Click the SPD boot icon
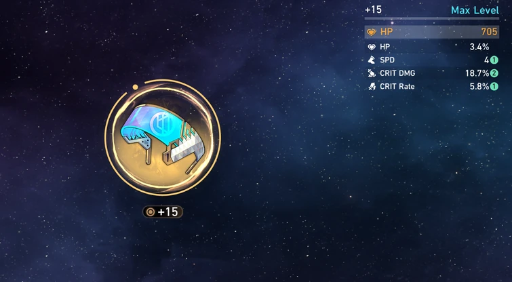 [x=372, y=60]
